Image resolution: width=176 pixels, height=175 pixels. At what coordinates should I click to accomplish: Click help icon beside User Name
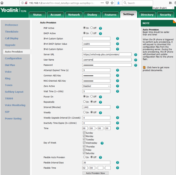tap(136, 60)
